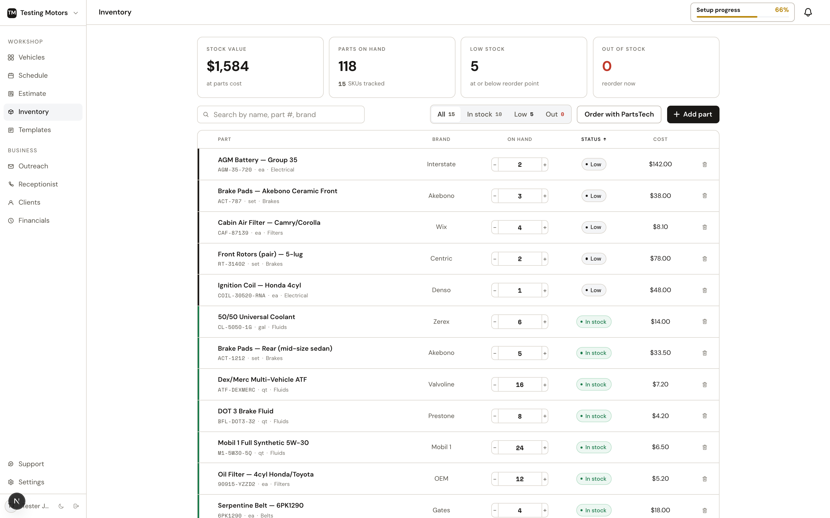830x518 pixels.
Task: Open Templates in sidebar
Action: tap(43, 130)
